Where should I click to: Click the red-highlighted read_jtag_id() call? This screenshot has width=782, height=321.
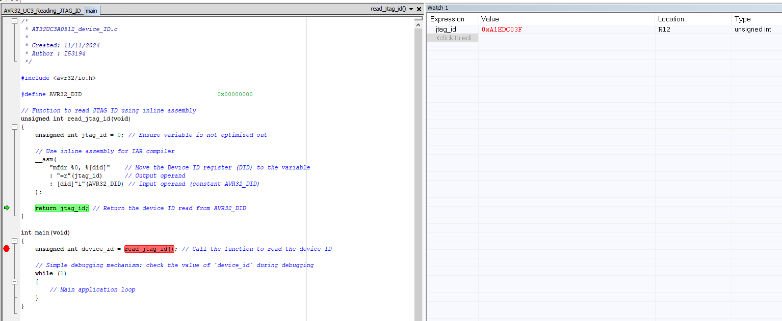pos(149,249)
